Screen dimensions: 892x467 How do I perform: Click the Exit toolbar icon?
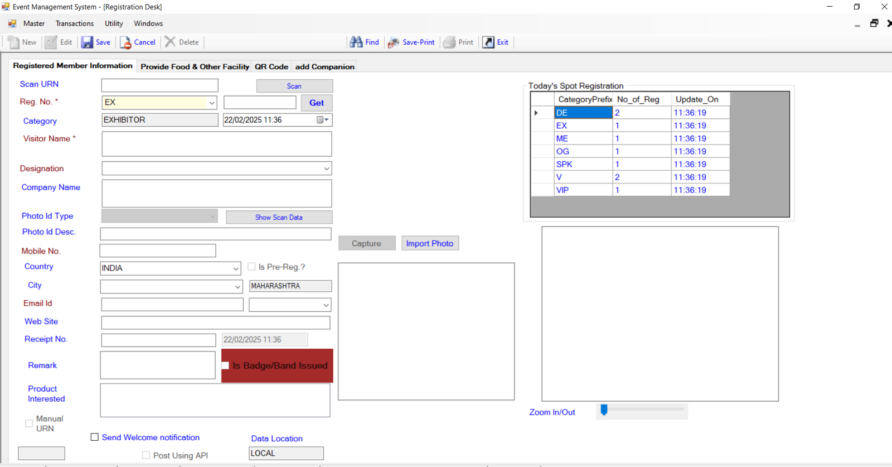[x=488, y=42]
